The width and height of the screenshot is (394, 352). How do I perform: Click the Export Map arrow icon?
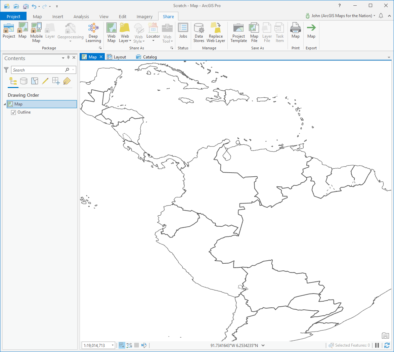(x=311, y=28)
